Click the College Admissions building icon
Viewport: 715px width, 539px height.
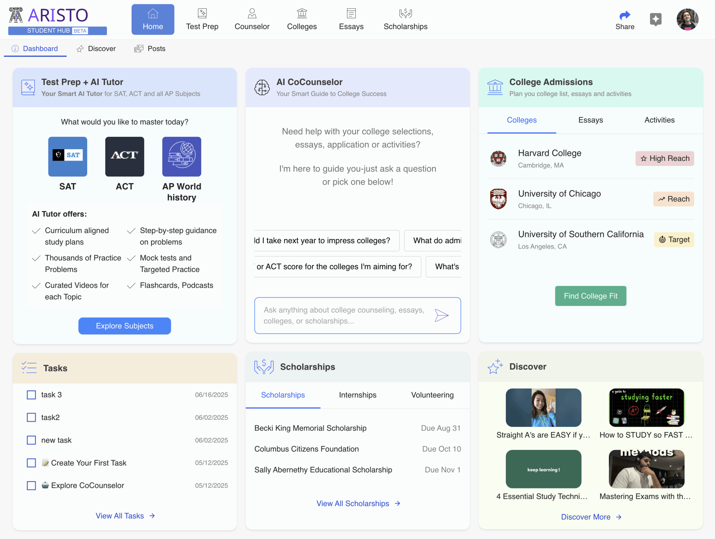(495, 87)
